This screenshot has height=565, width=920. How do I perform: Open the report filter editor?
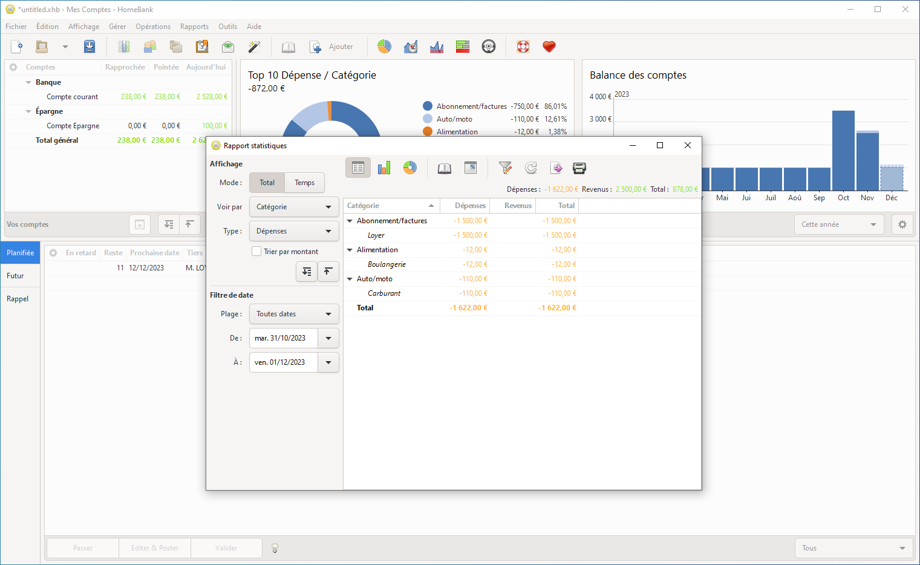point(505,168)
